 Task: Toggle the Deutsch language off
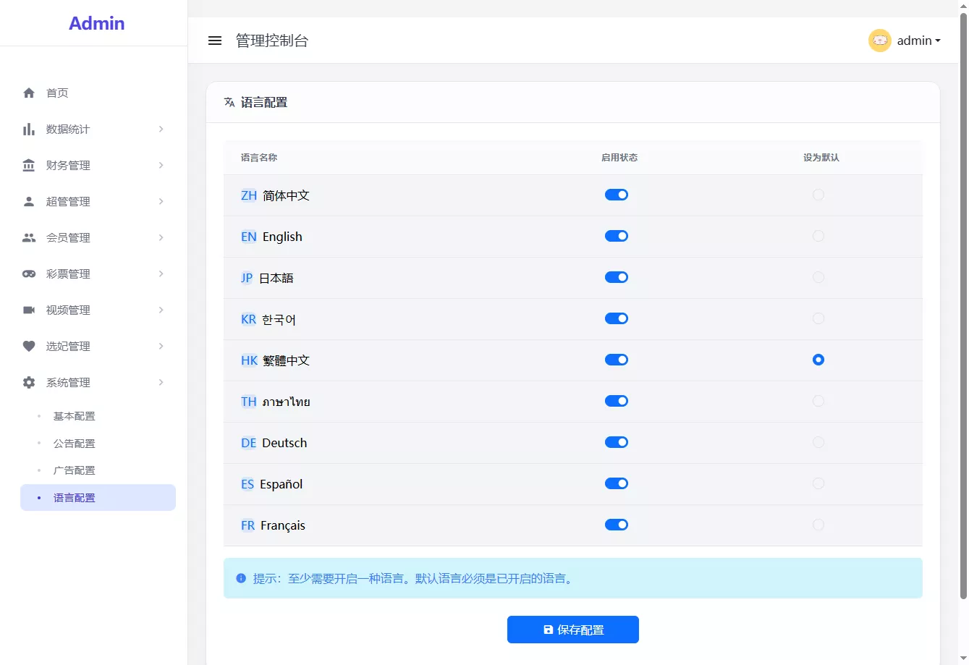click(616, 442)
